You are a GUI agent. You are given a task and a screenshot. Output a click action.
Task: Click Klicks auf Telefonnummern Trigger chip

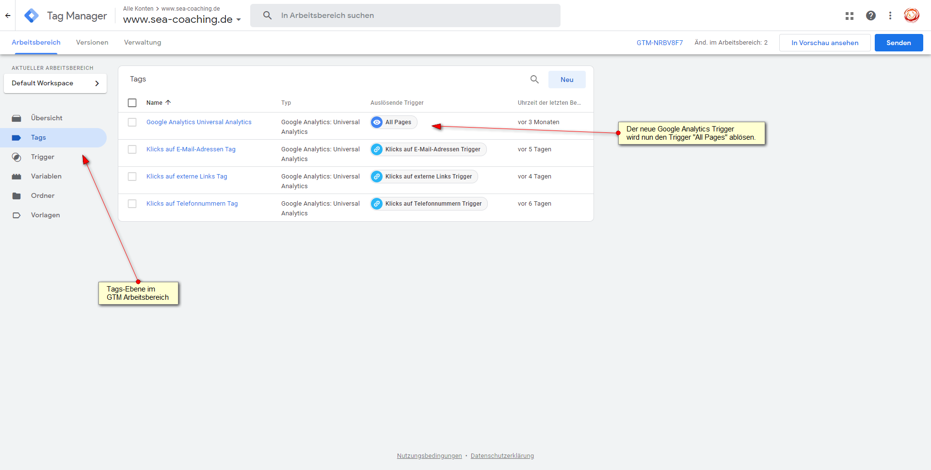click(429, 204)
